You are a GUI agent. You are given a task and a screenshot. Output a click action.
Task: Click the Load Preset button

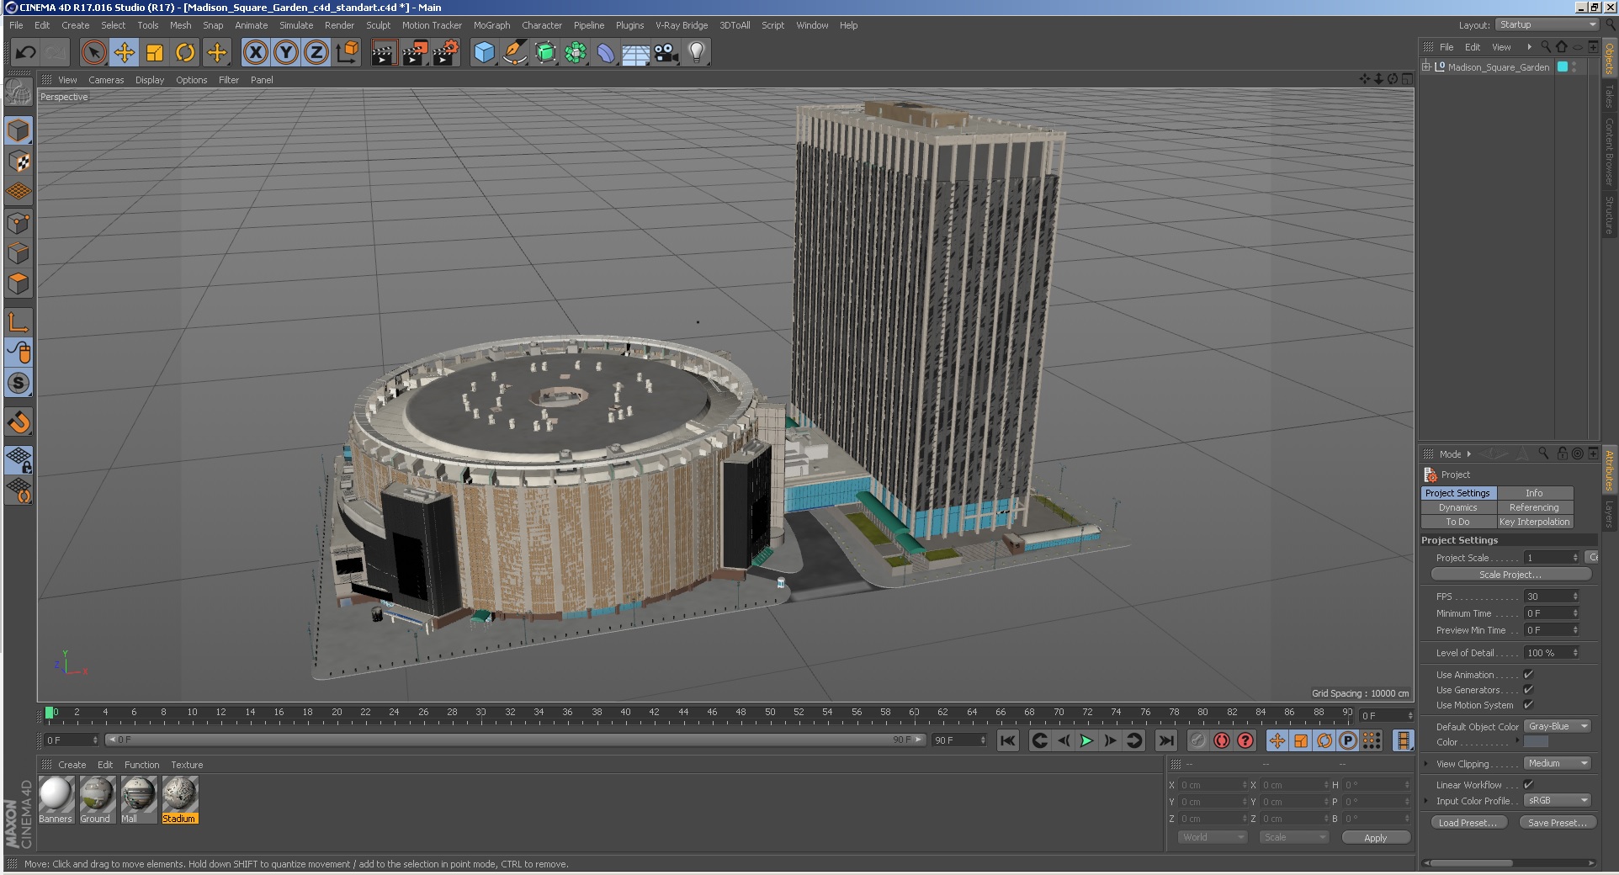[1468, 823]
